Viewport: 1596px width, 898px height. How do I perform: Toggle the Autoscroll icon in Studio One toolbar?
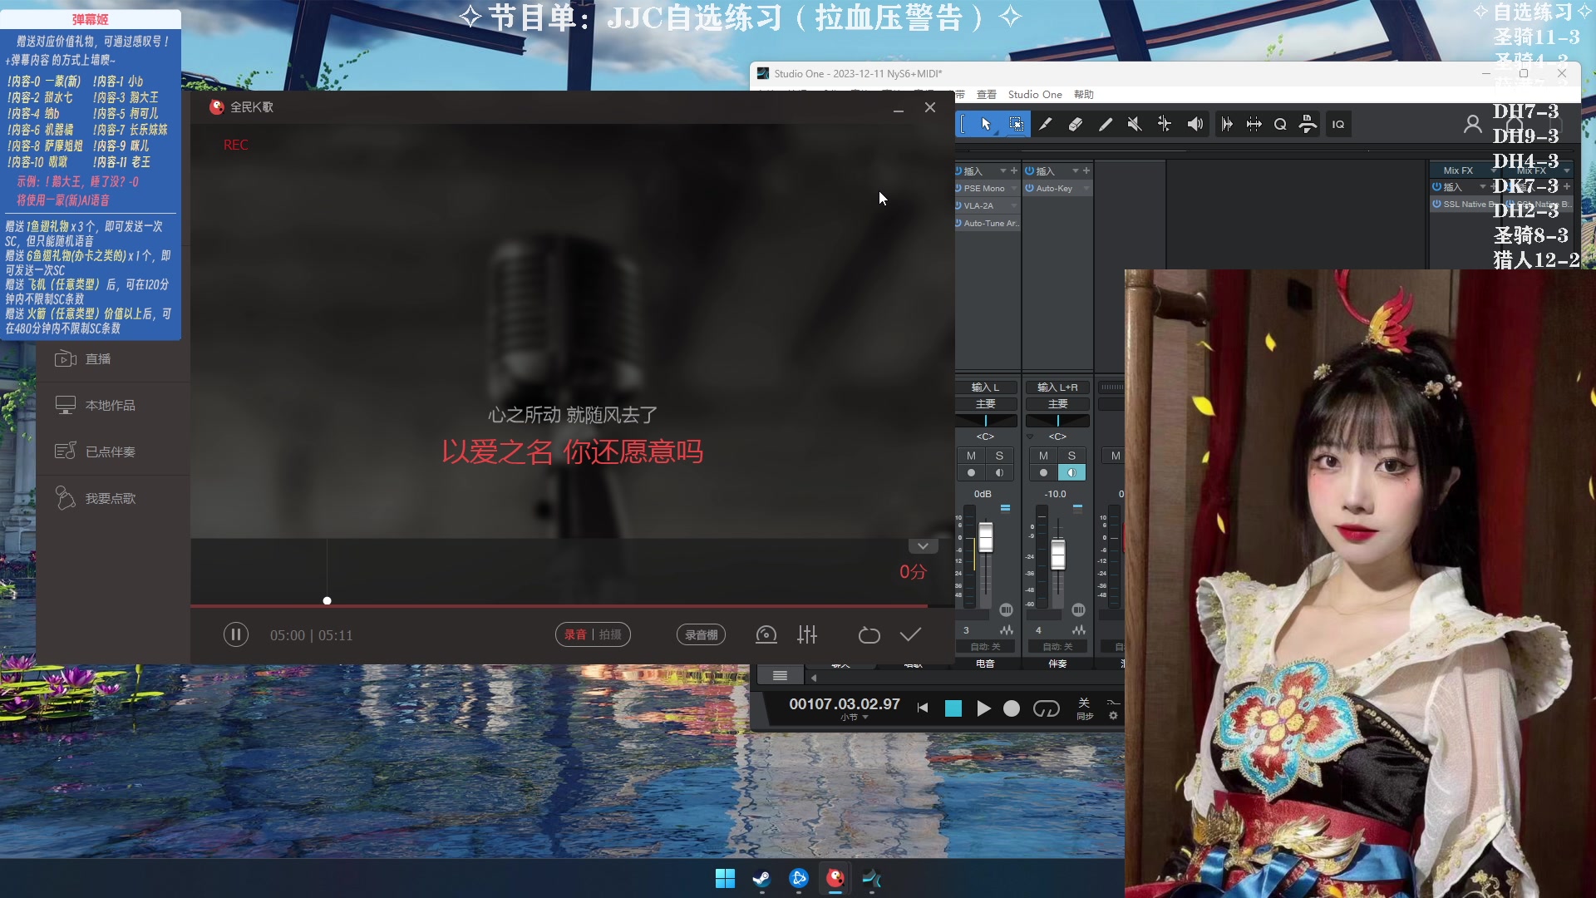tap(1227, 124)
